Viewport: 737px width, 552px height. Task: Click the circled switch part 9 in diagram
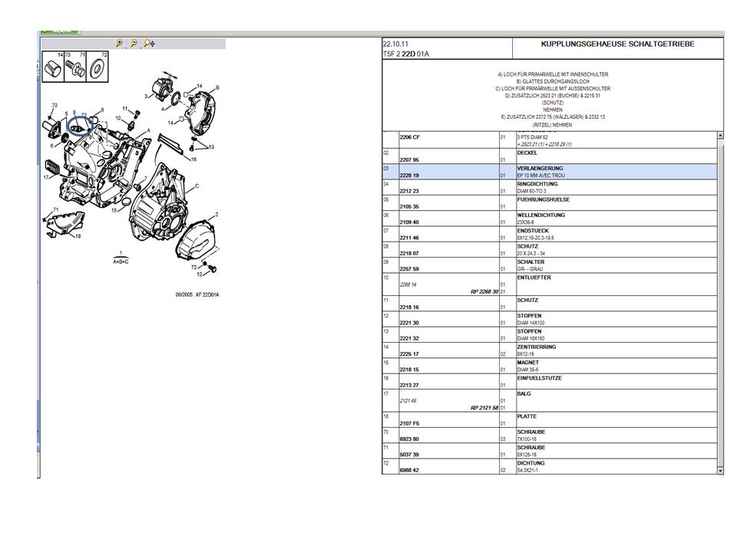coord(80,124)
